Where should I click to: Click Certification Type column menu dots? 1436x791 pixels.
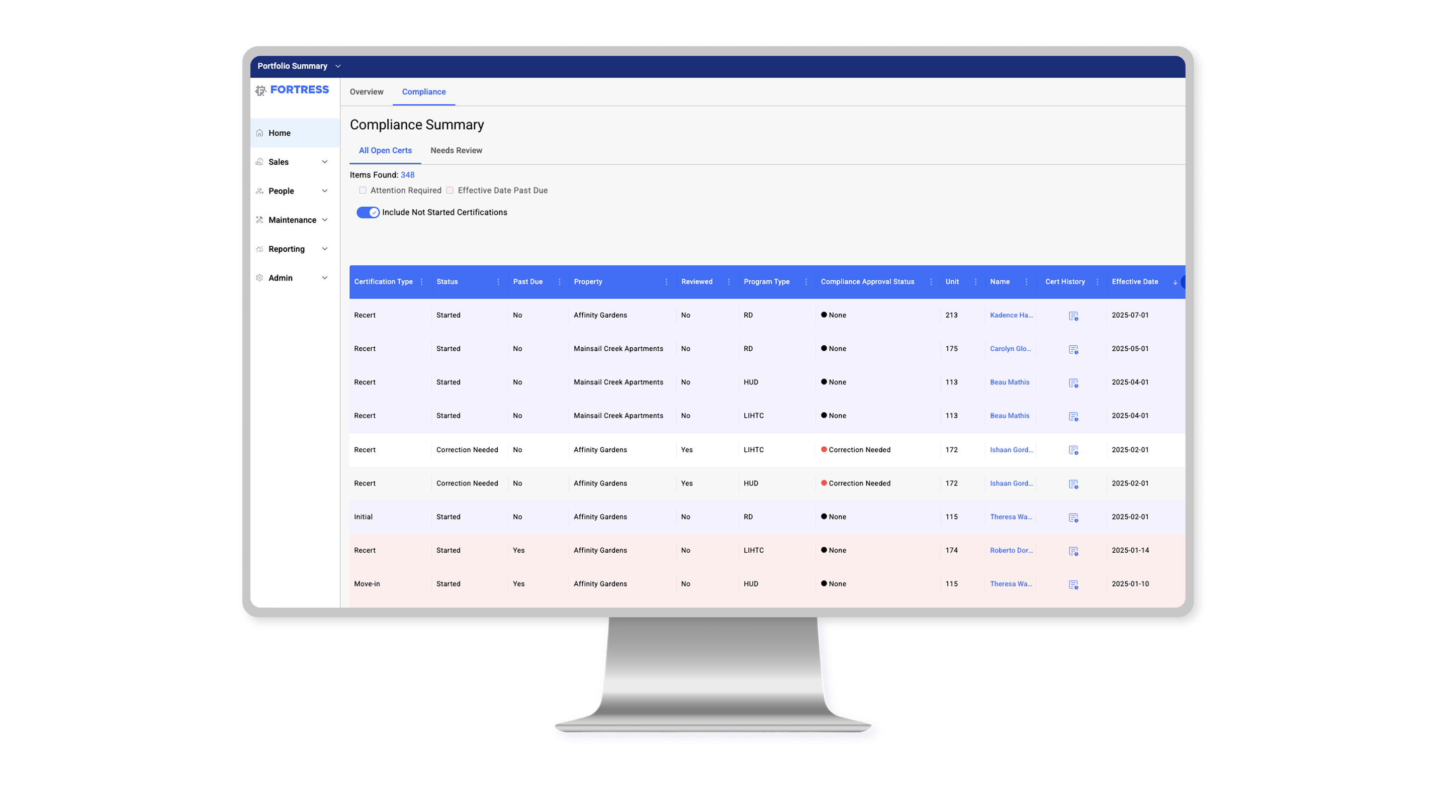(x=421, y=282)
